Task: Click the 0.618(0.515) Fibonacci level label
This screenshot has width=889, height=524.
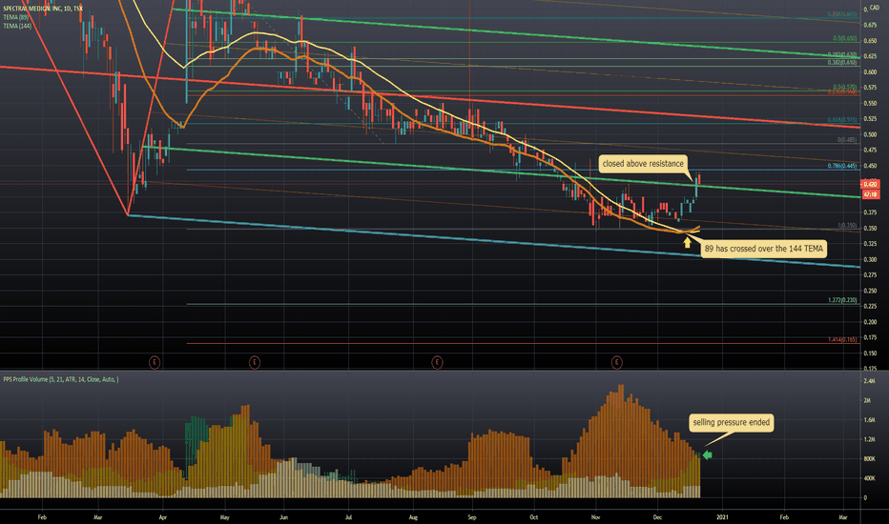Action: [842, 120]
